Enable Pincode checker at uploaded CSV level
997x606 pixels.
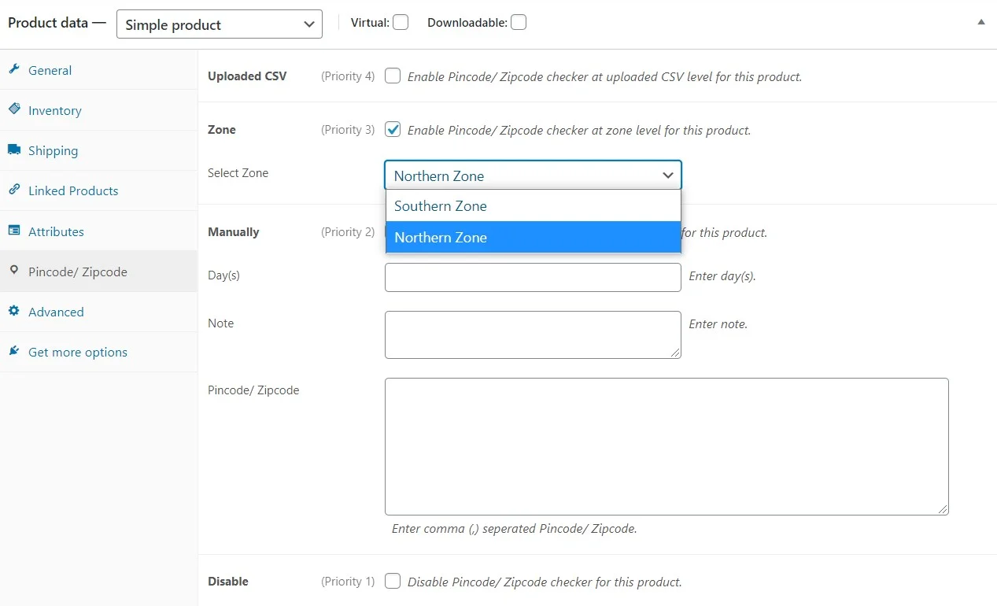pos(393,76)
